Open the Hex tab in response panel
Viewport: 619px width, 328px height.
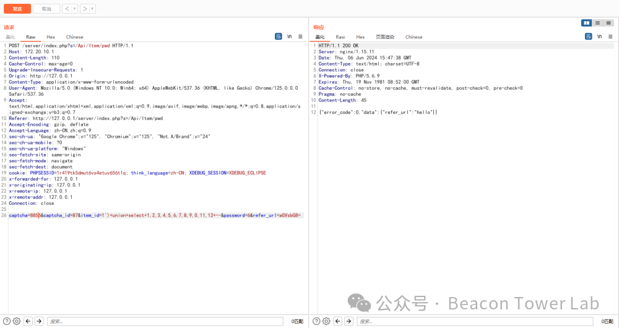(360, 37)
